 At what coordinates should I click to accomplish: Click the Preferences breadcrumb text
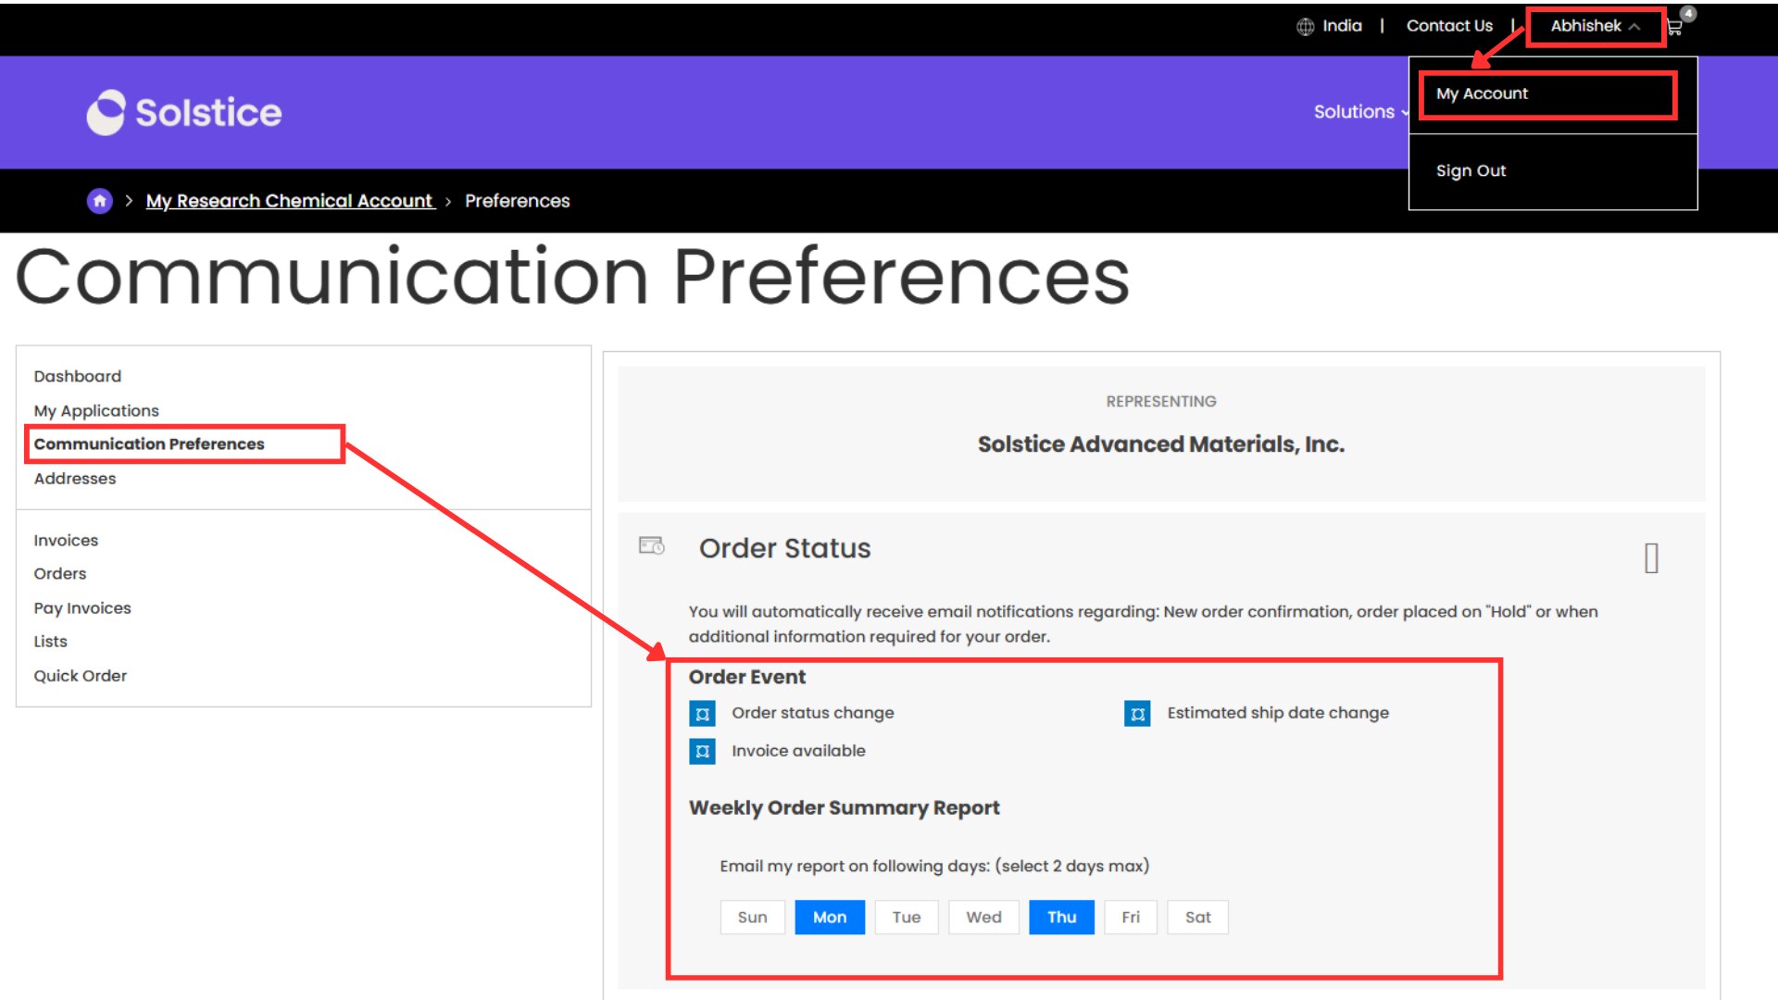pyautogui.click(x=517, y=201)
